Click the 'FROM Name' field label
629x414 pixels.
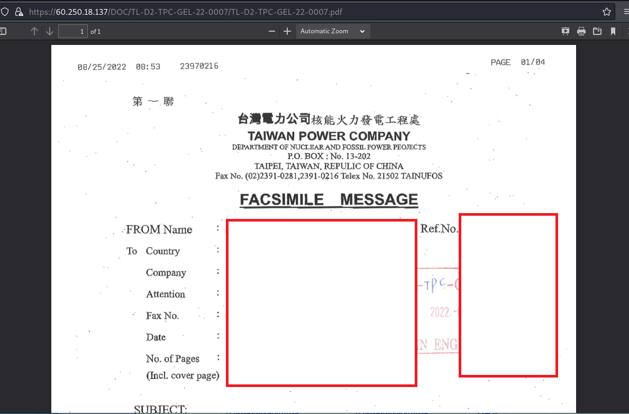[159, 229]
